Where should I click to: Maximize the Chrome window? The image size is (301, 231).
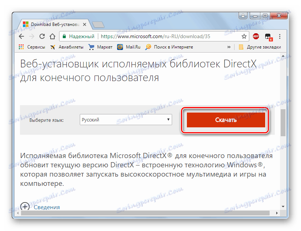point(265,16)
